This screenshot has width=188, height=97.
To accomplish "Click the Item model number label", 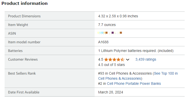I will point(24,42).
